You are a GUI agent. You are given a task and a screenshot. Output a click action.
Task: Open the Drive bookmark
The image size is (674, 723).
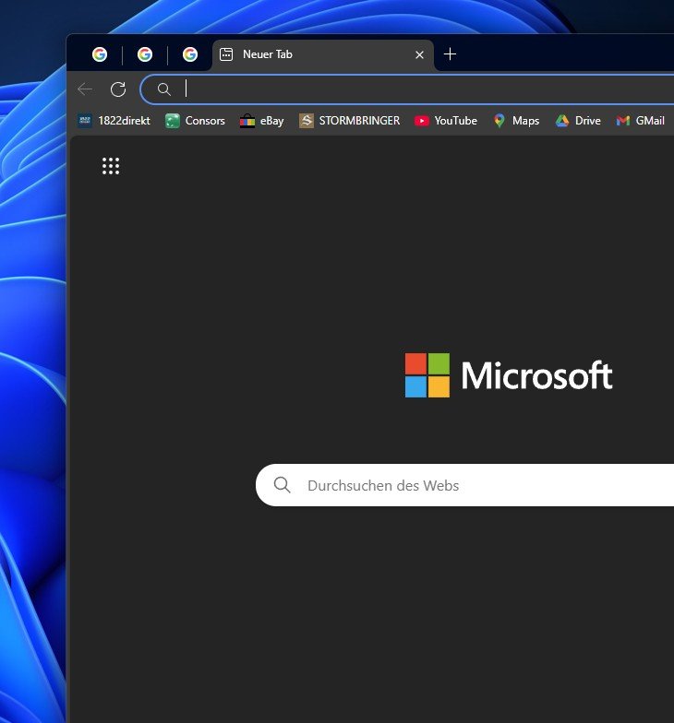(578, 121)
